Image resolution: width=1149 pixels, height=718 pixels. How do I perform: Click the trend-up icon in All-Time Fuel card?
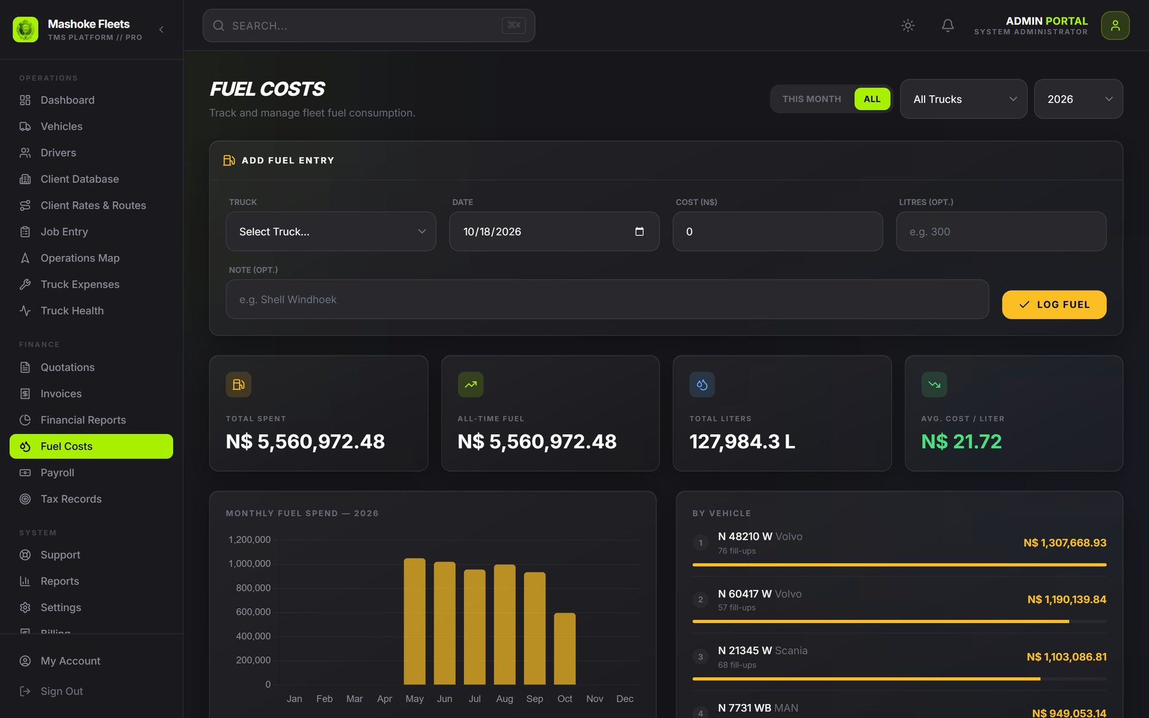pos(470,384)
